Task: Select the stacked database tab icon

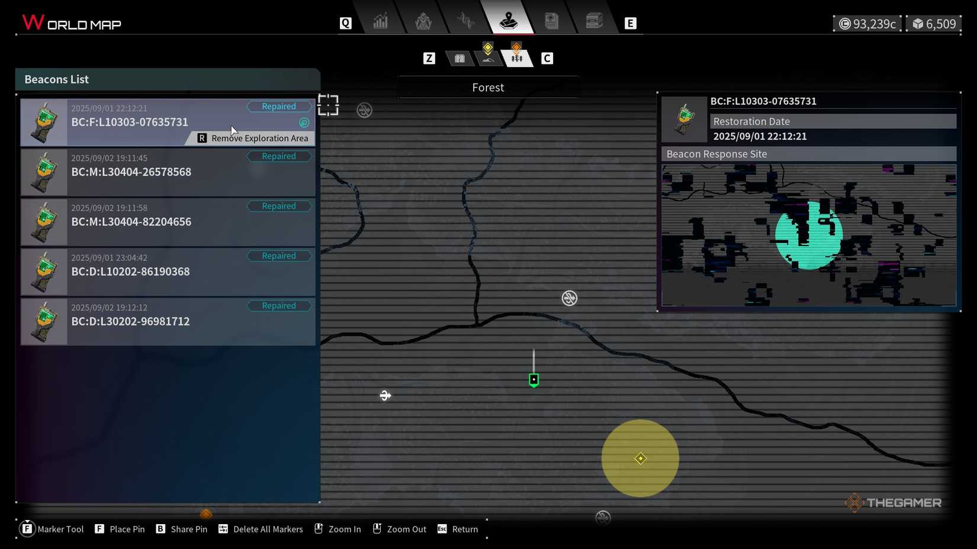Action: 594,22
